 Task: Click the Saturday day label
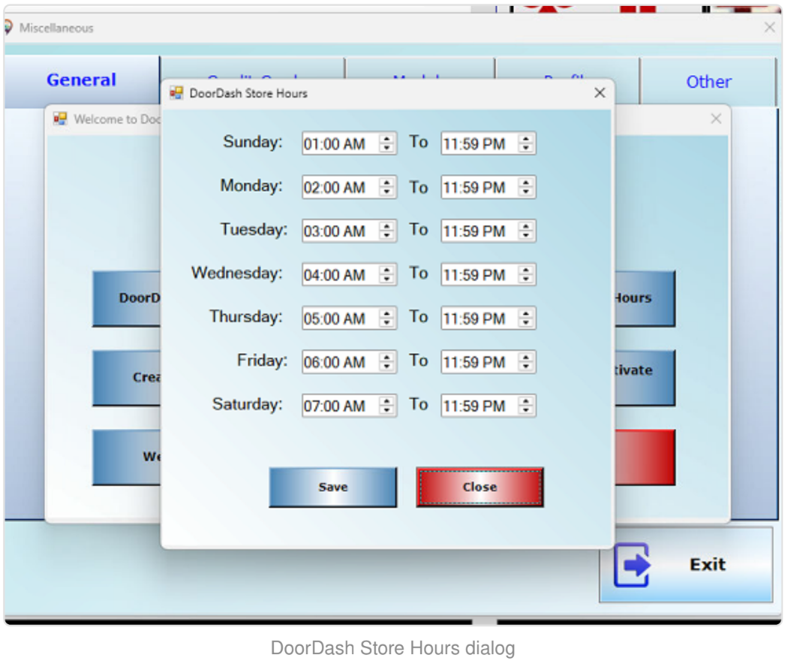pos(248,404)
